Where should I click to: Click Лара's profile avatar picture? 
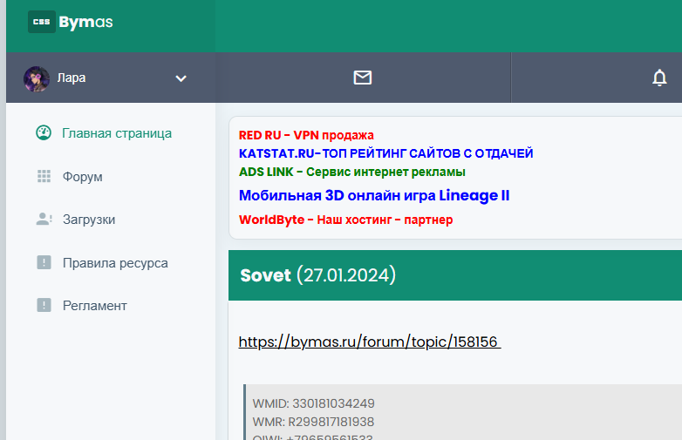pyautogui.click(x=37, y=78)
